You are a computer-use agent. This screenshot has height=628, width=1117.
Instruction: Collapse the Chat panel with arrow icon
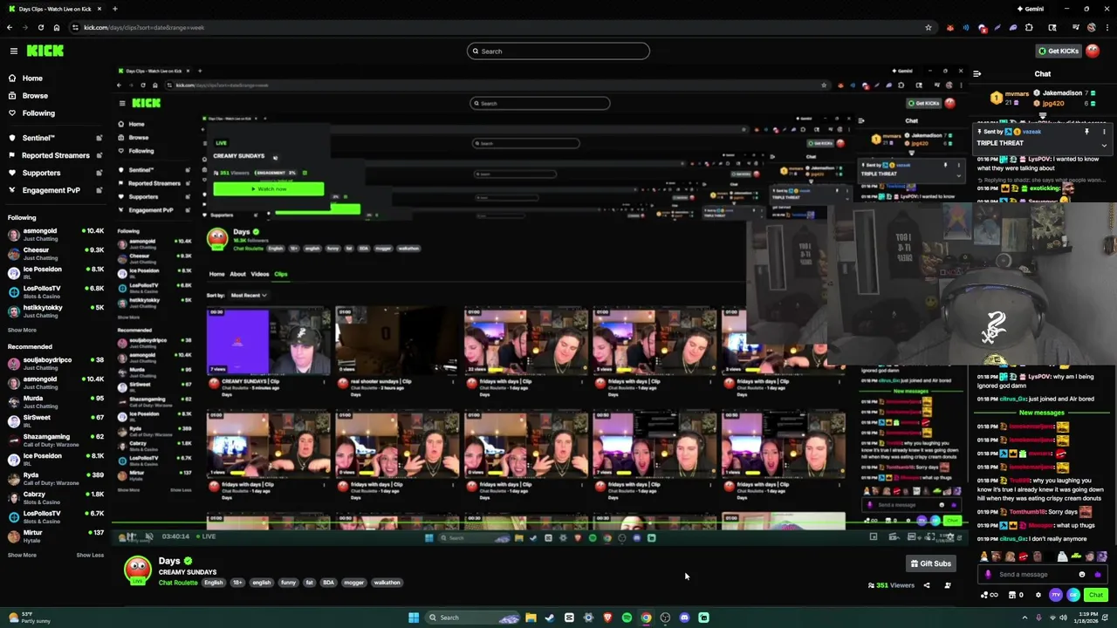coord(977,74)
